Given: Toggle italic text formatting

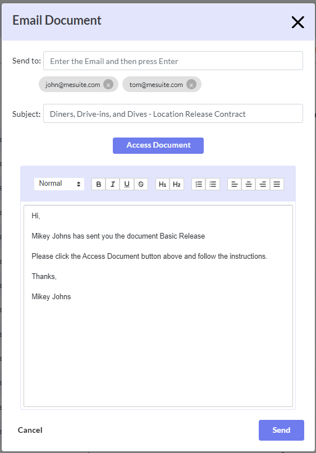Looking at the screenshot, I should pyautogui.click(x=113, y=184).
